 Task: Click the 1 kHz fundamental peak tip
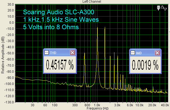click(97, 27)
